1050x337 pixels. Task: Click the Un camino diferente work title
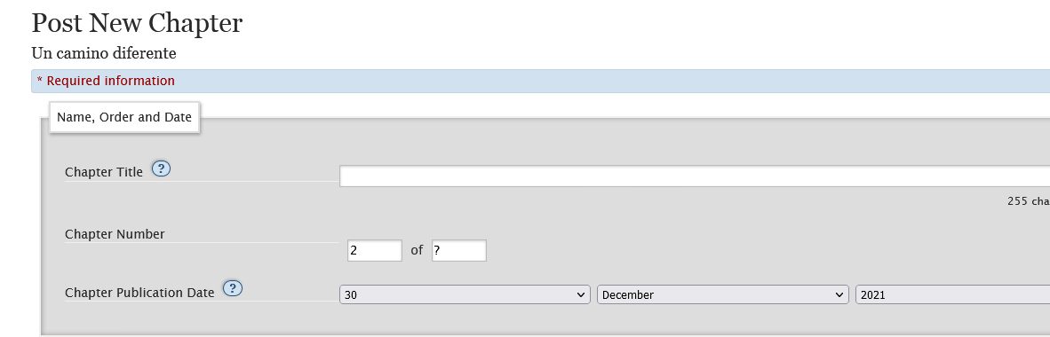[x=104, y=53]
